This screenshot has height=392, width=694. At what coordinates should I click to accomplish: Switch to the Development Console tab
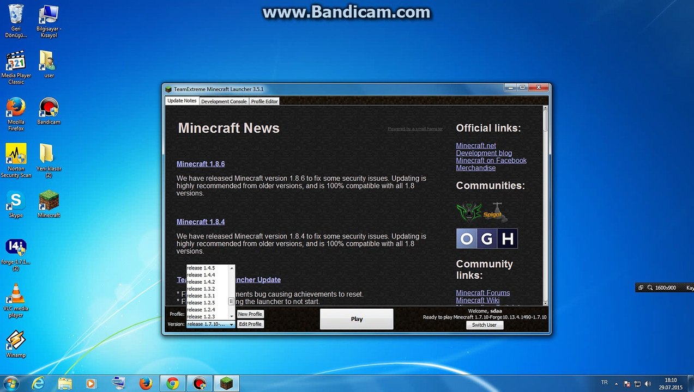[224, 101]
